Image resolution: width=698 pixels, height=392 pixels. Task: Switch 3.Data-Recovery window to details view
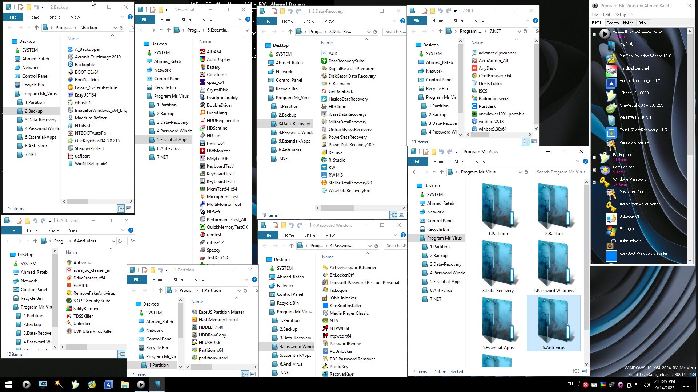tap(393, 215)
